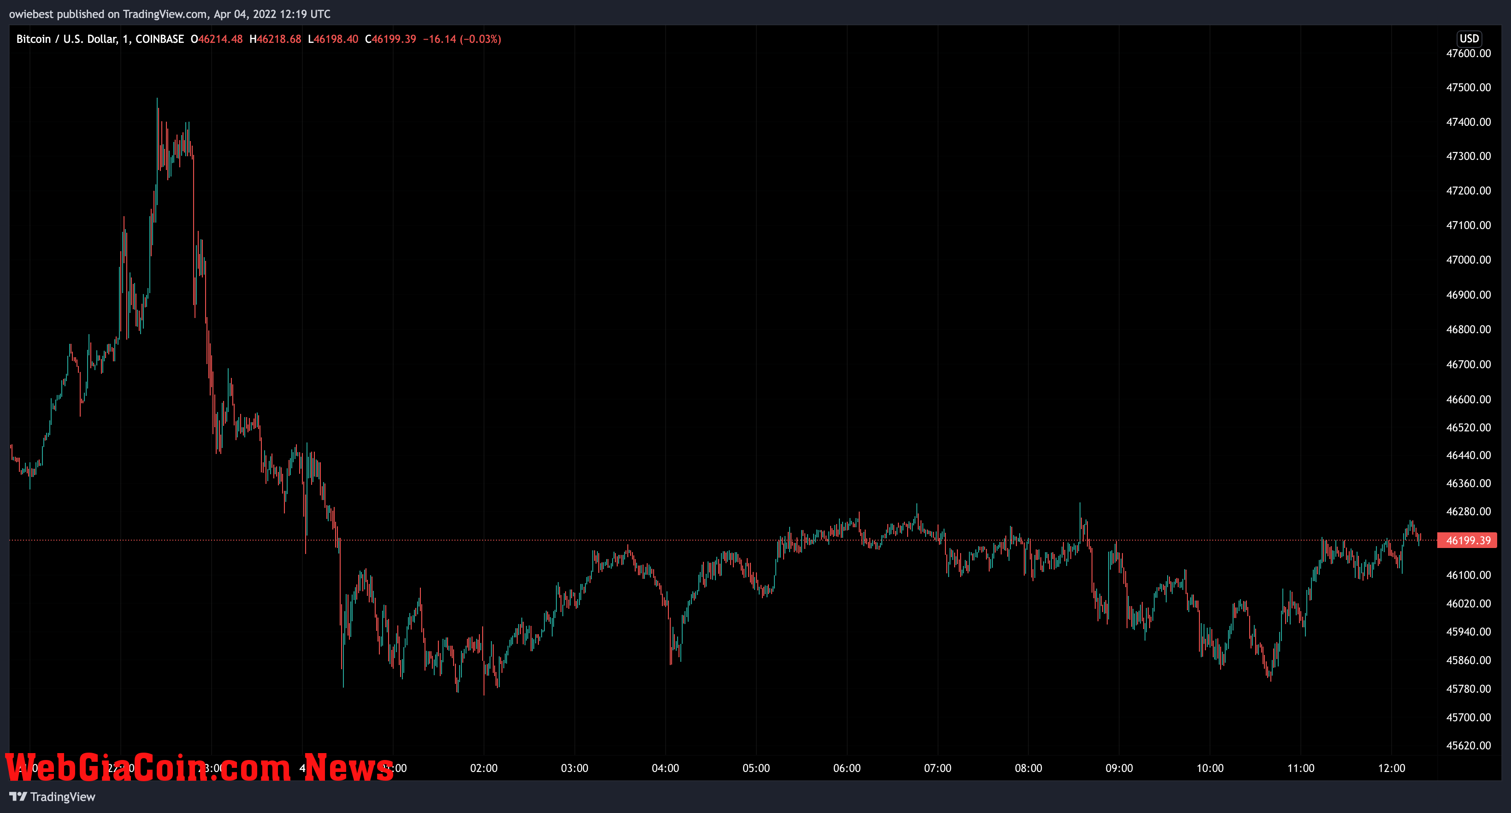Click the 46100.00 price axis label

click(x=1468, y=575)
